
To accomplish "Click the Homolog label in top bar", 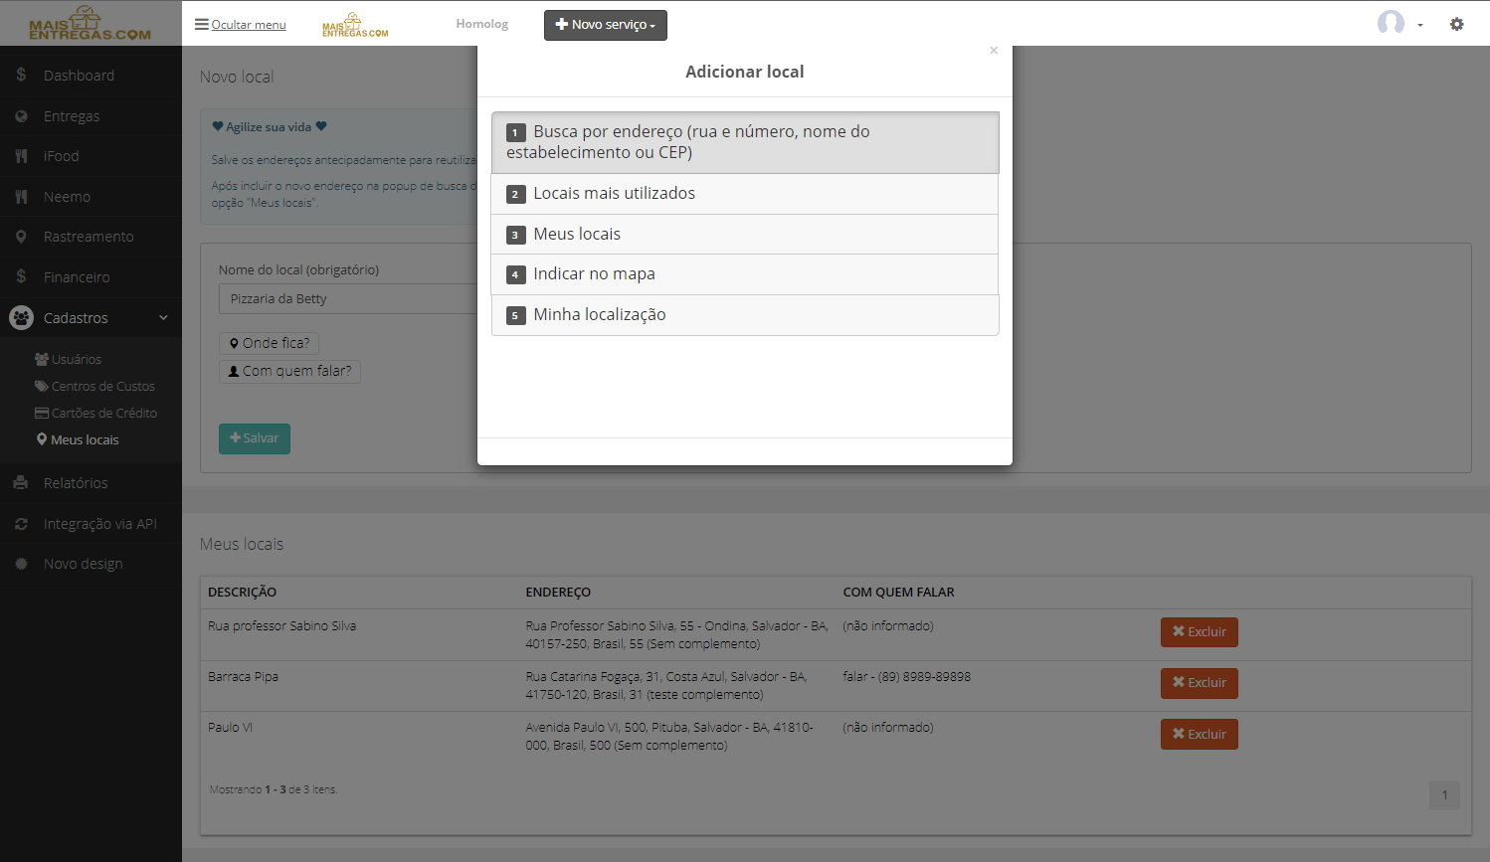I will click(x=482, y=24).
